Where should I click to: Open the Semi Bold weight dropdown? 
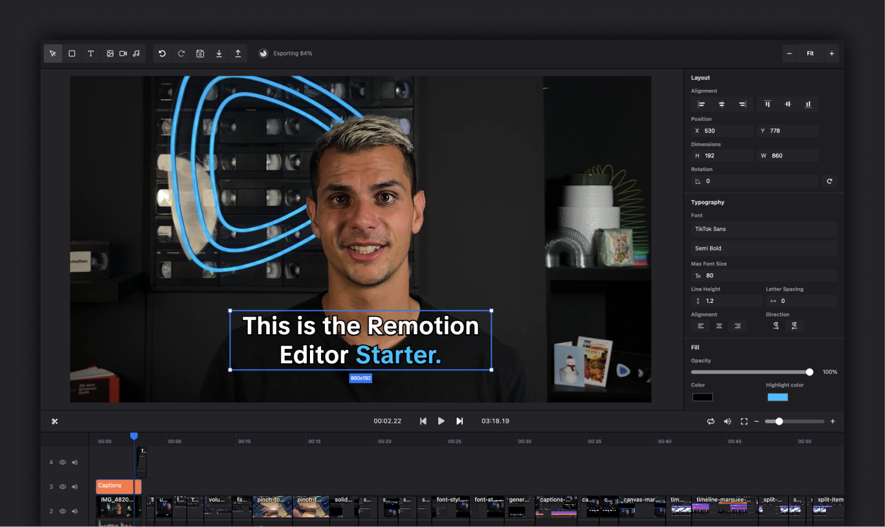(764, 248)
